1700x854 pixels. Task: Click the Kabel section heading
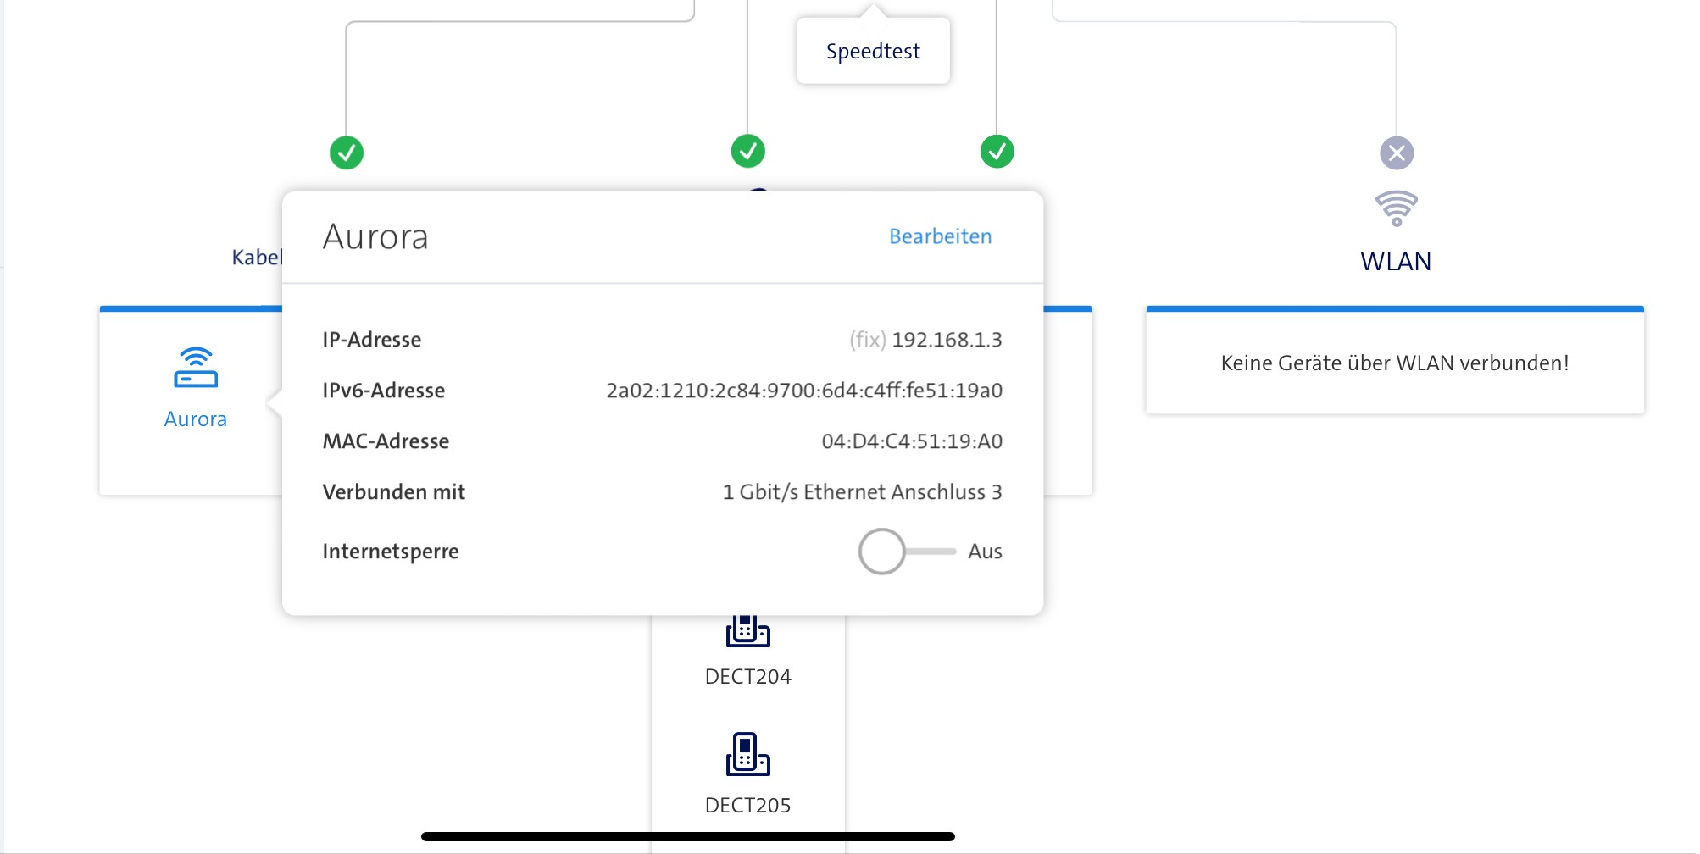256,258
